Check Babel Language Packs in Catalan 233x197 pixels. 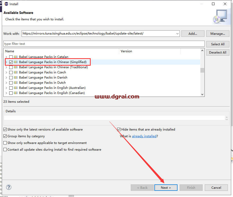coord(11,57)
